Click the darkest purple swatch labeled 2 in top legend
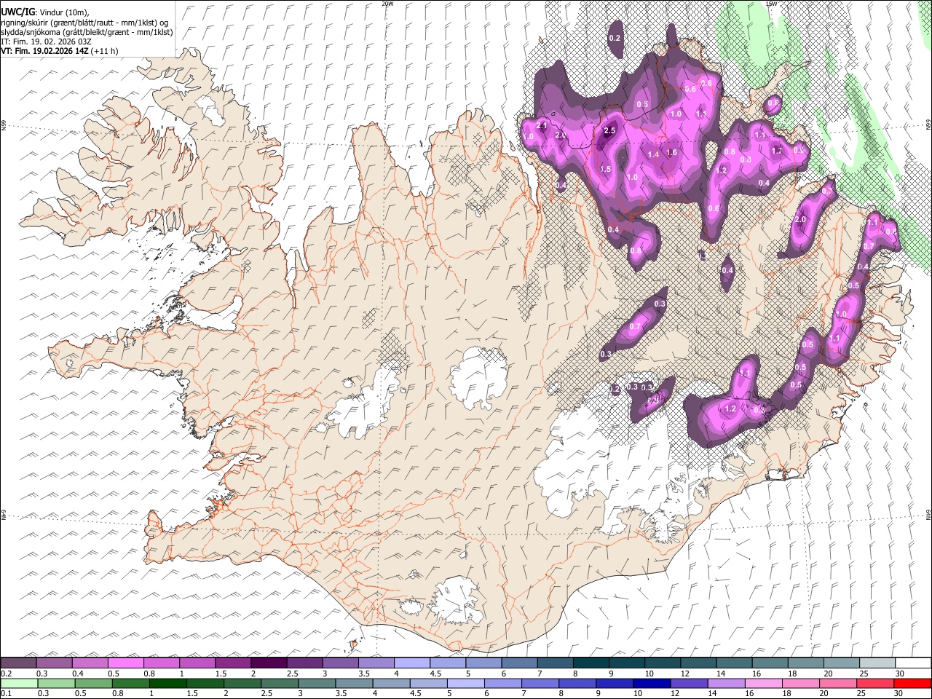932x699 pixels. click(269, 663)
